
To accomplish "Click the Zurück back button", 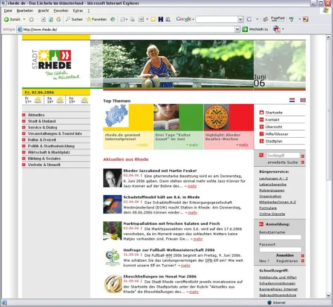I will (x=12, y=19).
